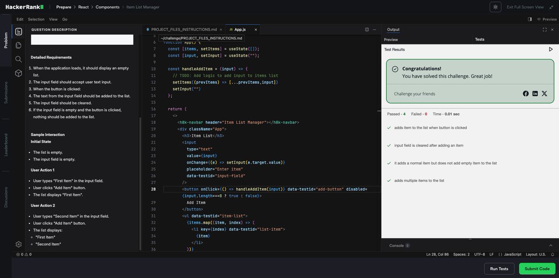Go to line via Ln 28, Col 86
The height and width of the screenshot is (278, 559).
pos(437,254)
